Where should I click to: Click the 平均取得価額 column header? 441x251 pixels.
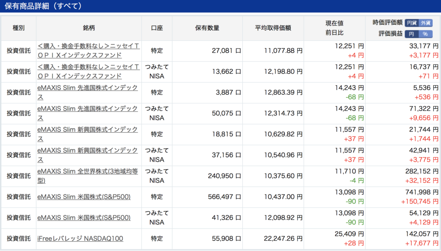point(273,28)
